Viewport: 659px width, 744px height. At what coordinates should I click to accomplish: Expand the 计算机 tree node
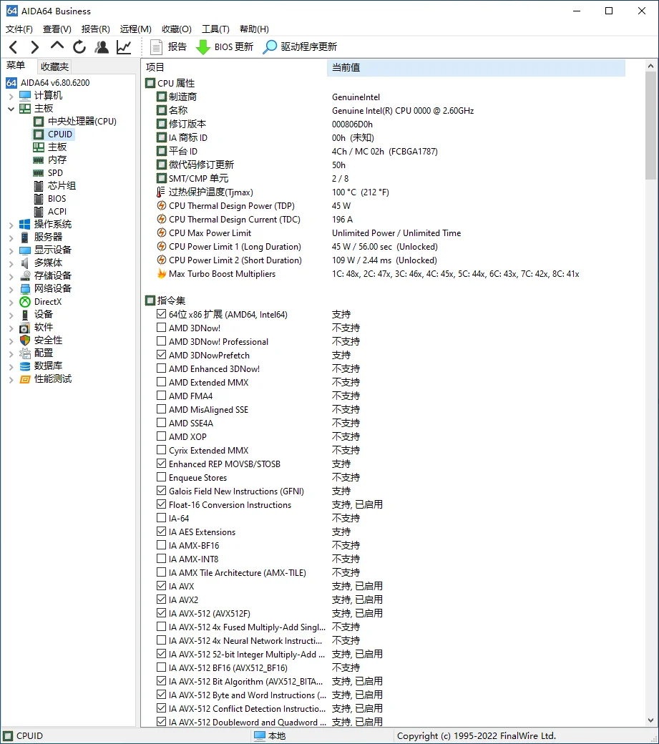11,96
